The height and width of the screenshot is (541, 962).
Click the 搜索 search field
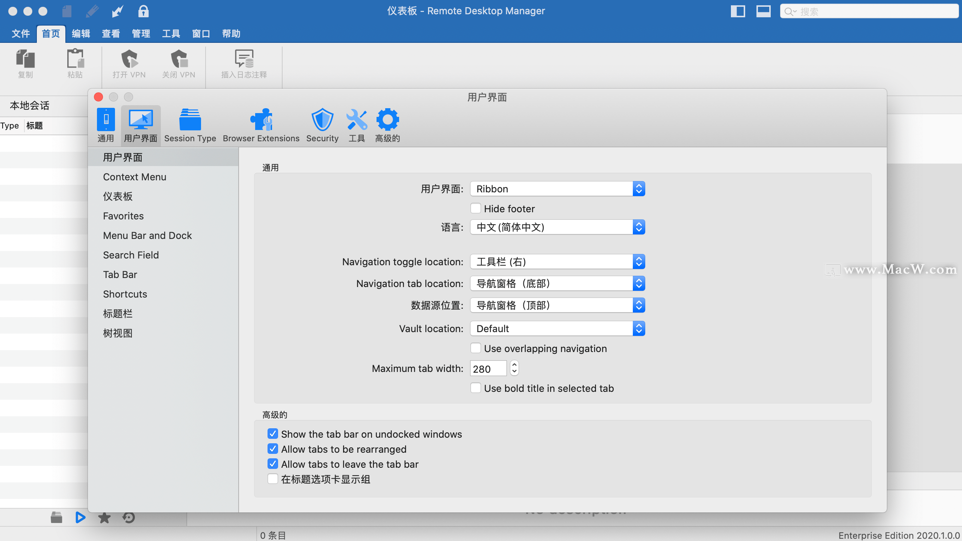pos(869,11)
